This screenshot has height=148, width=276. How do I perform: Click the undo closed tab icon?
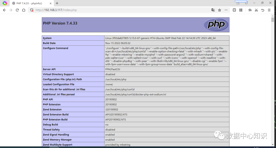[263, 10]
